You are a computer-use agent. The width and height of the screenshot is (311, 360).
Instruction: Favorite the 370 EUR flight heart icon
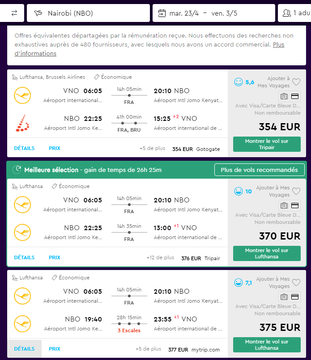click(x=296, y=191)
